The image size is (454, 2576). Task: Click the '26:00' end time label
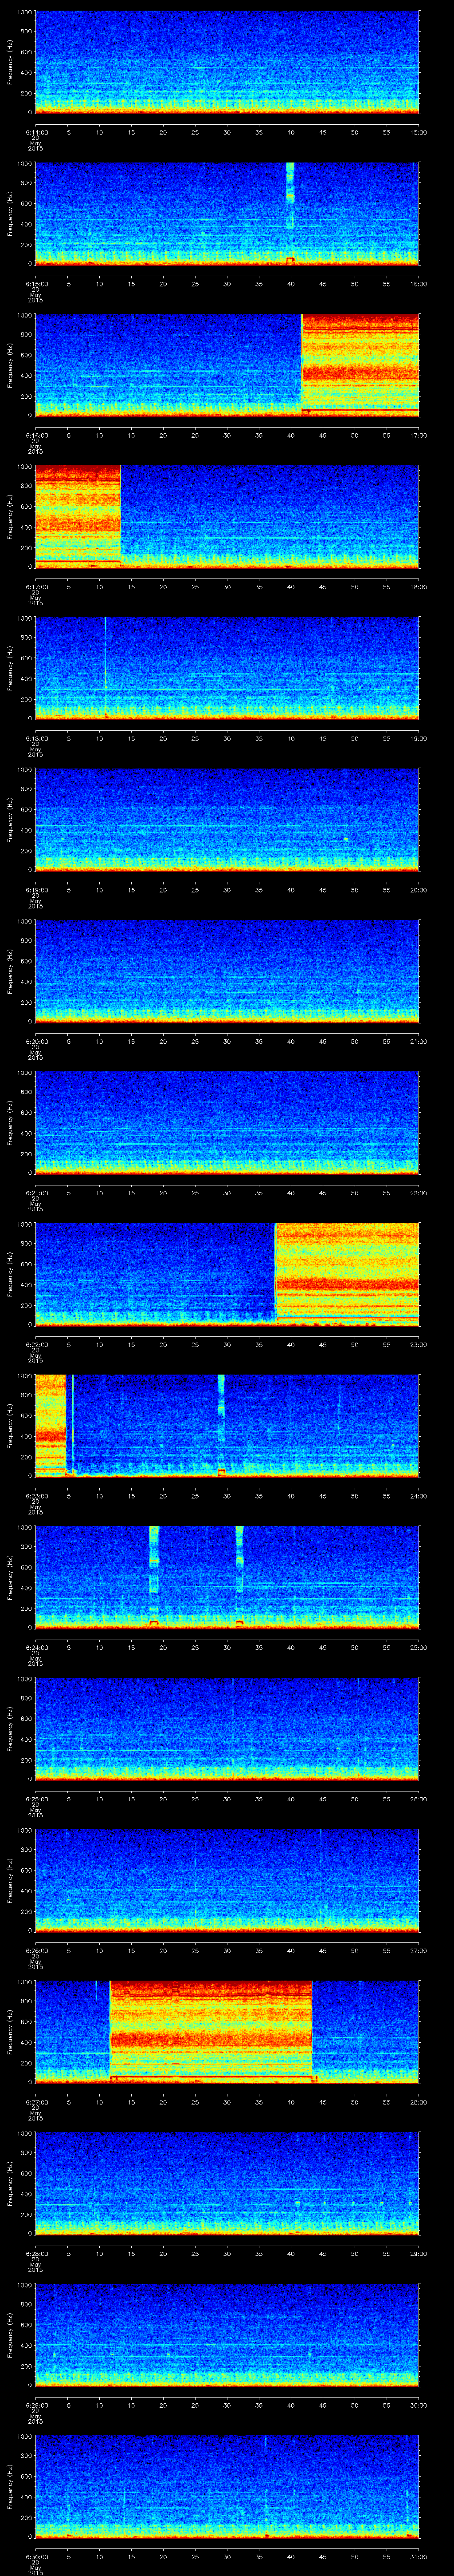[x=419, y=1799]
